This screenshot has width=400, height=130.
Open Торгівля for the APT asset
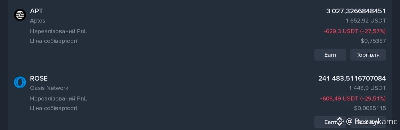(x=368, y=55)
